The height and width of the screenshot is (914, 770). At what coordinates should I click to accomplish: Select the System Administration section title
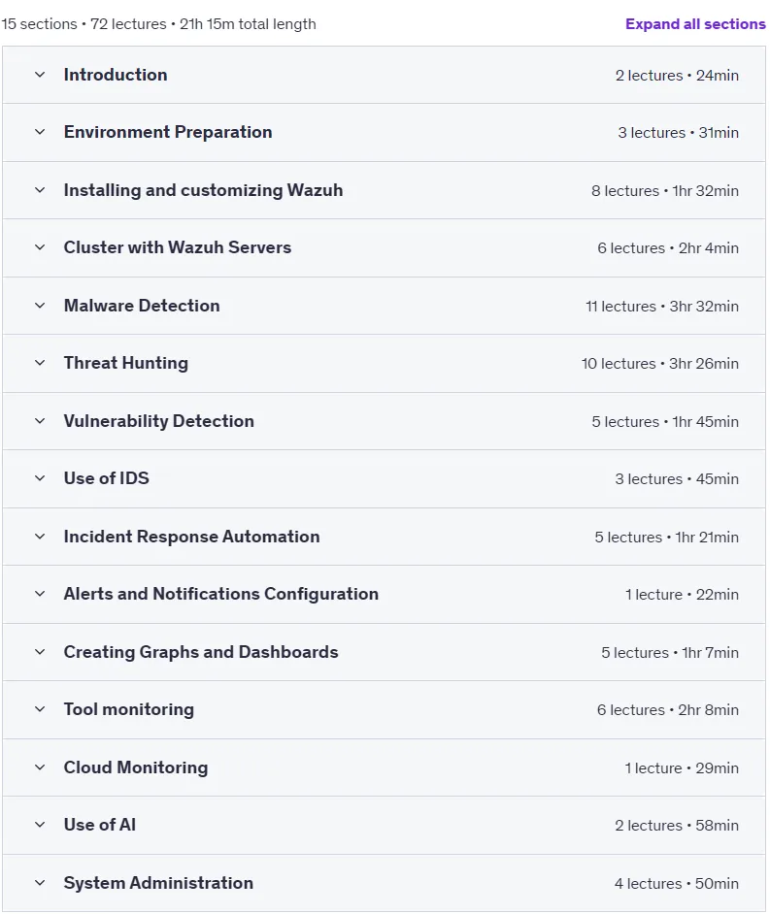(x=158, y=883)
